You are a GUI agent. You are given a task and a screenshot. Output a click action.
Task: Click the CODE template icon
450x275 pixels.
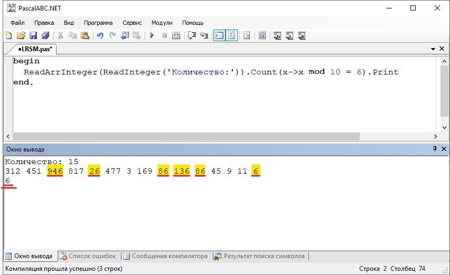pyautogui.click(x=262, y=35)
